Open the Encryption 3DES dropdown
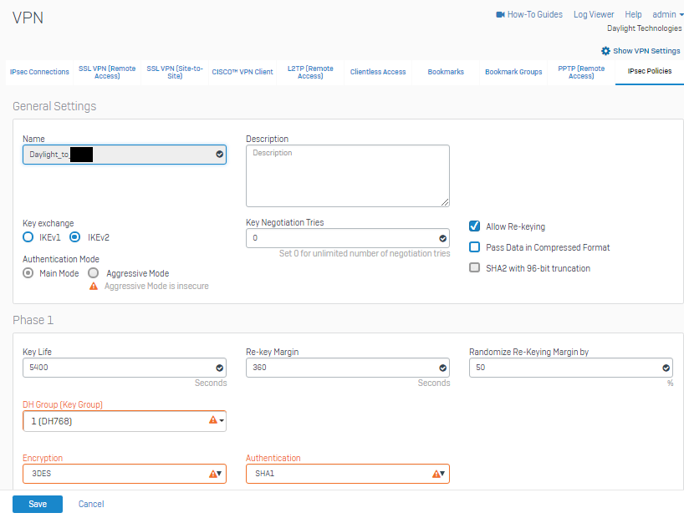 point(125,474)
